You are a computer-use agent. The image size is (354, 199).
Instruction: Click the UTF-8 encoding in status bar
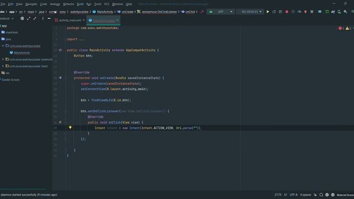tap(294, 195)
